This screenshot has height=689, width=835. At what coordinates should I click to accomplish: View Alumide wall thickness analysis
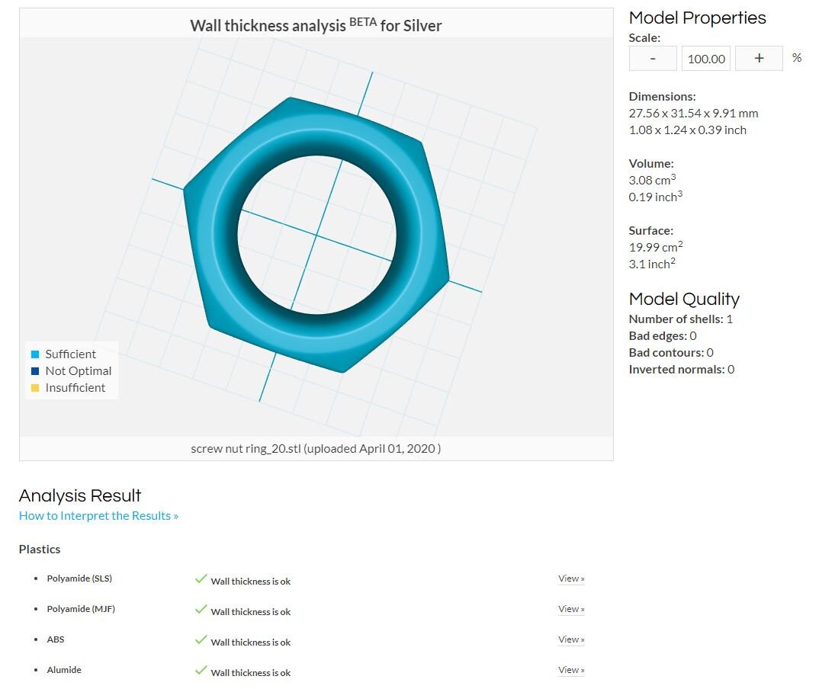pos(571,670)
